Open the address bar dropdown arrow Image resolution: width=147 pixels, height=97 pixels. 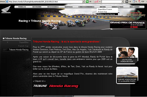83,2
